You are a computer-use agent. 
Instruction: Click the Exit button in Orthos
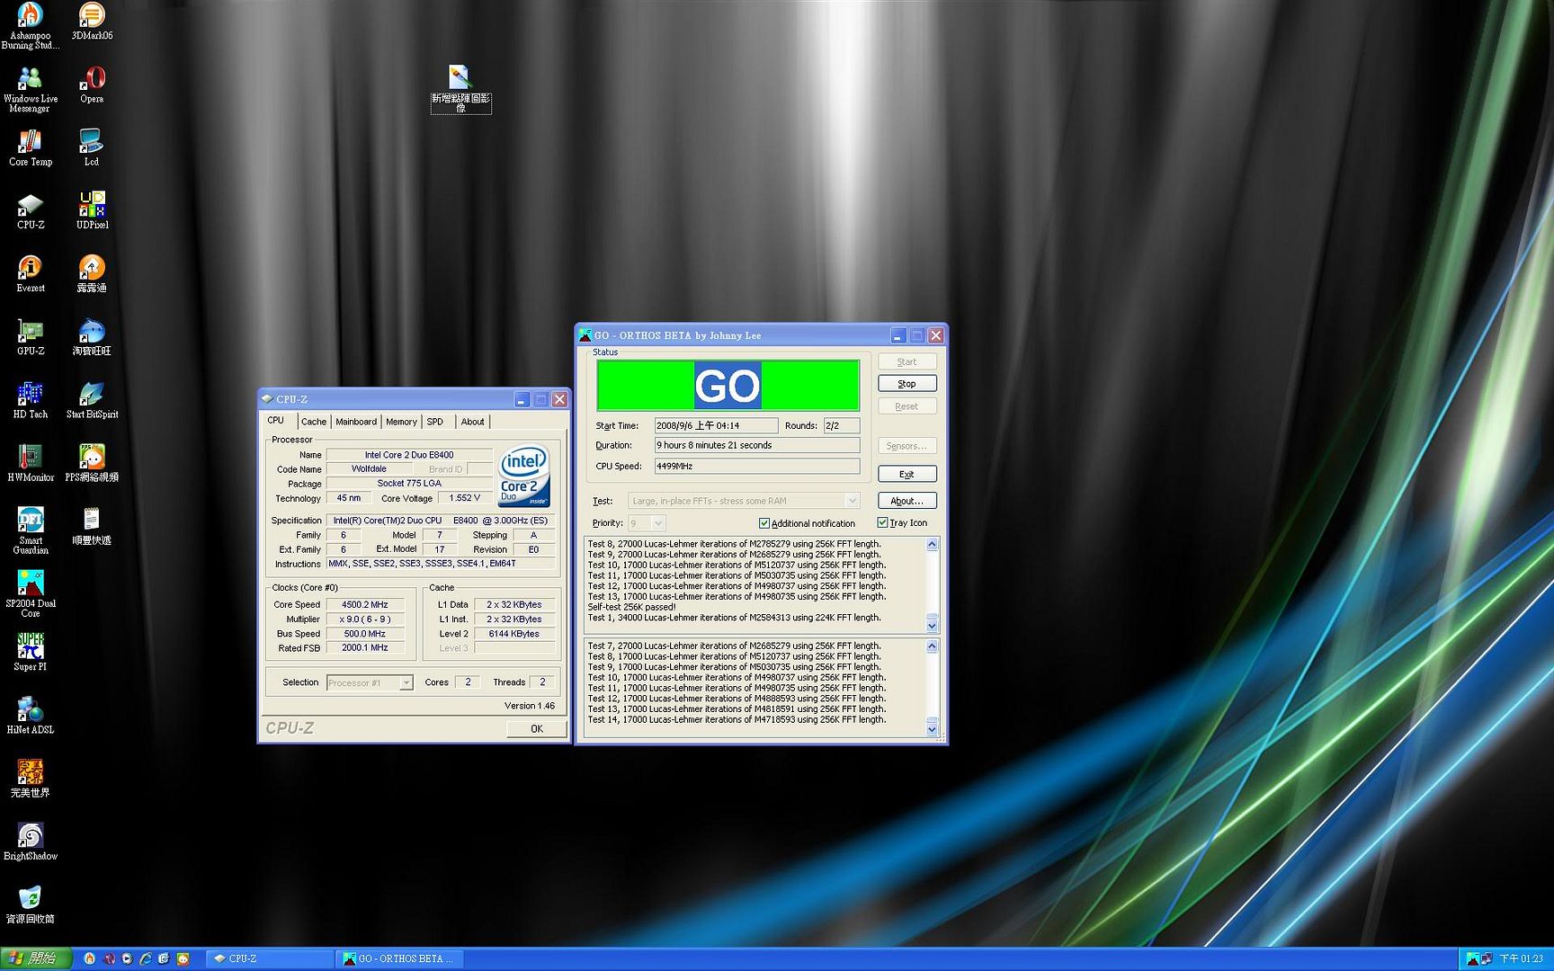(906, 474)
